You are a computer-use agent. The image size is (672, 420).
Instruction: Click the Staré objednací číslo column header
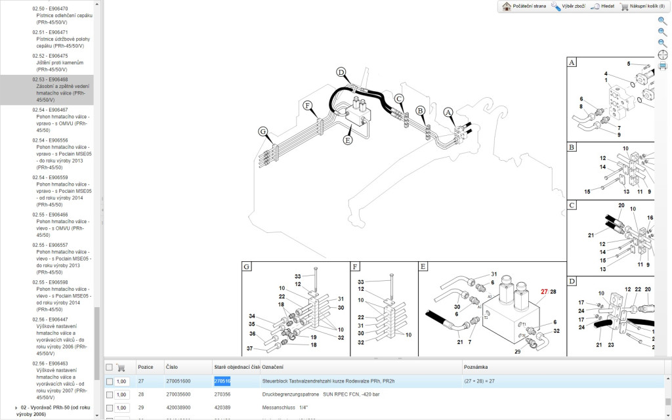click(236, 367)
